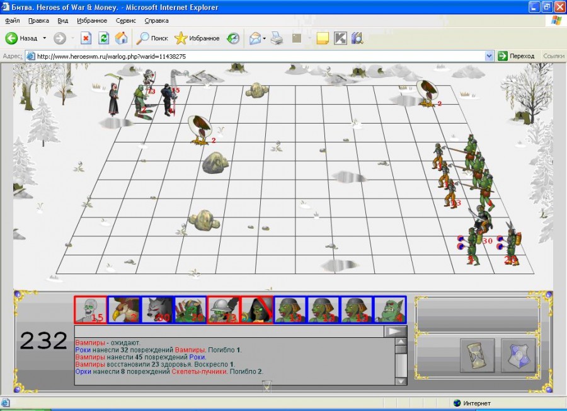Click the Windows flag logo in menu bar

coord(556,20)
